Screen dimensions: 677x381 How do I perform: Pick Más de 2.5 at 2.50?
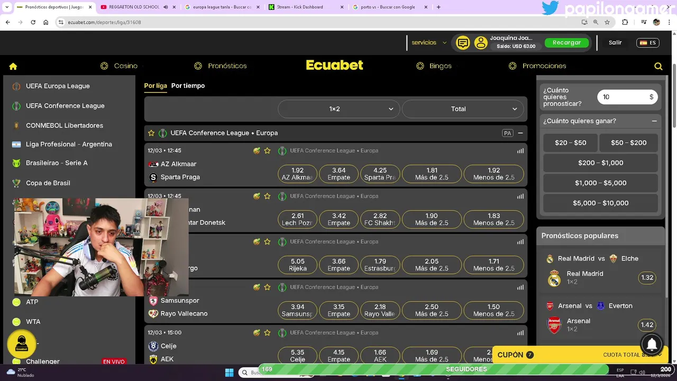click(432, 310)
